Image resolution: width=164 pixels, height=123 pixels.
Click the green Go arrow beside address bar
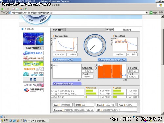point(151,13)
